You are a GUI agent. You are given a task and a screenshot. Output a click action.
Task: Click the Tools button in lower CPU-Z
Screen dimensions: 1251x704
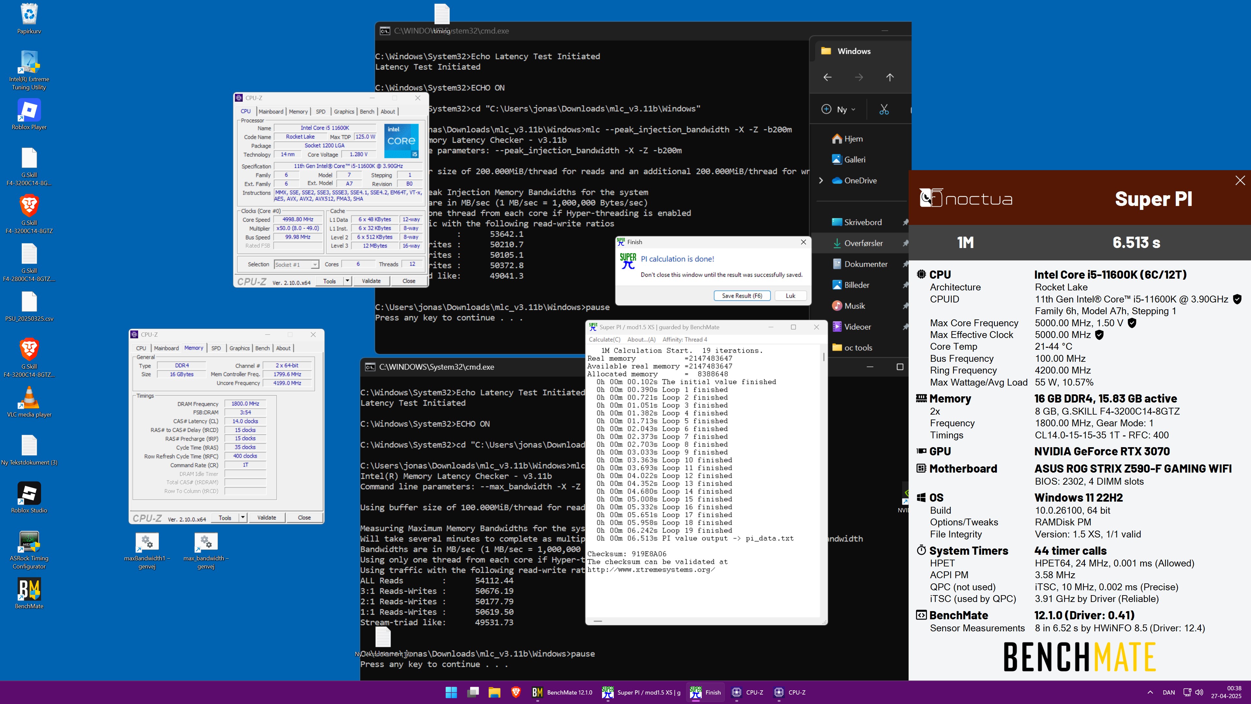point(225,518)
